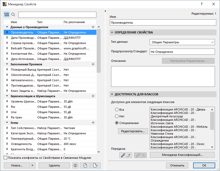Screen dimensions: 220x171
Task: Collapse the Зоны group
Action: pyautogui.click(x=7, y=123)
